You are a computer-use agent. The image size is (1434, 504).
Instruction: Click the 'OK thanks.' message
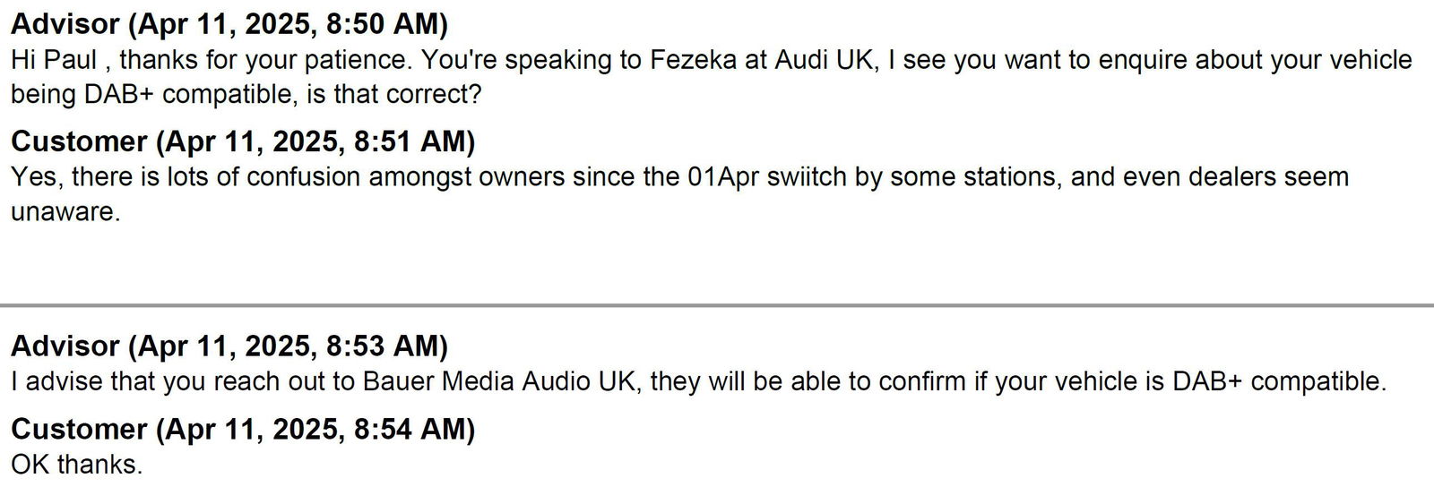(x=77, y=465)
